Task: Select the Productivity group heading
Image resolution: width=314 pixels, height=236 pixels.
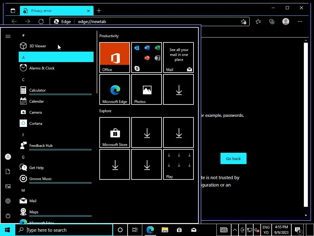Action: click(109, 36)
